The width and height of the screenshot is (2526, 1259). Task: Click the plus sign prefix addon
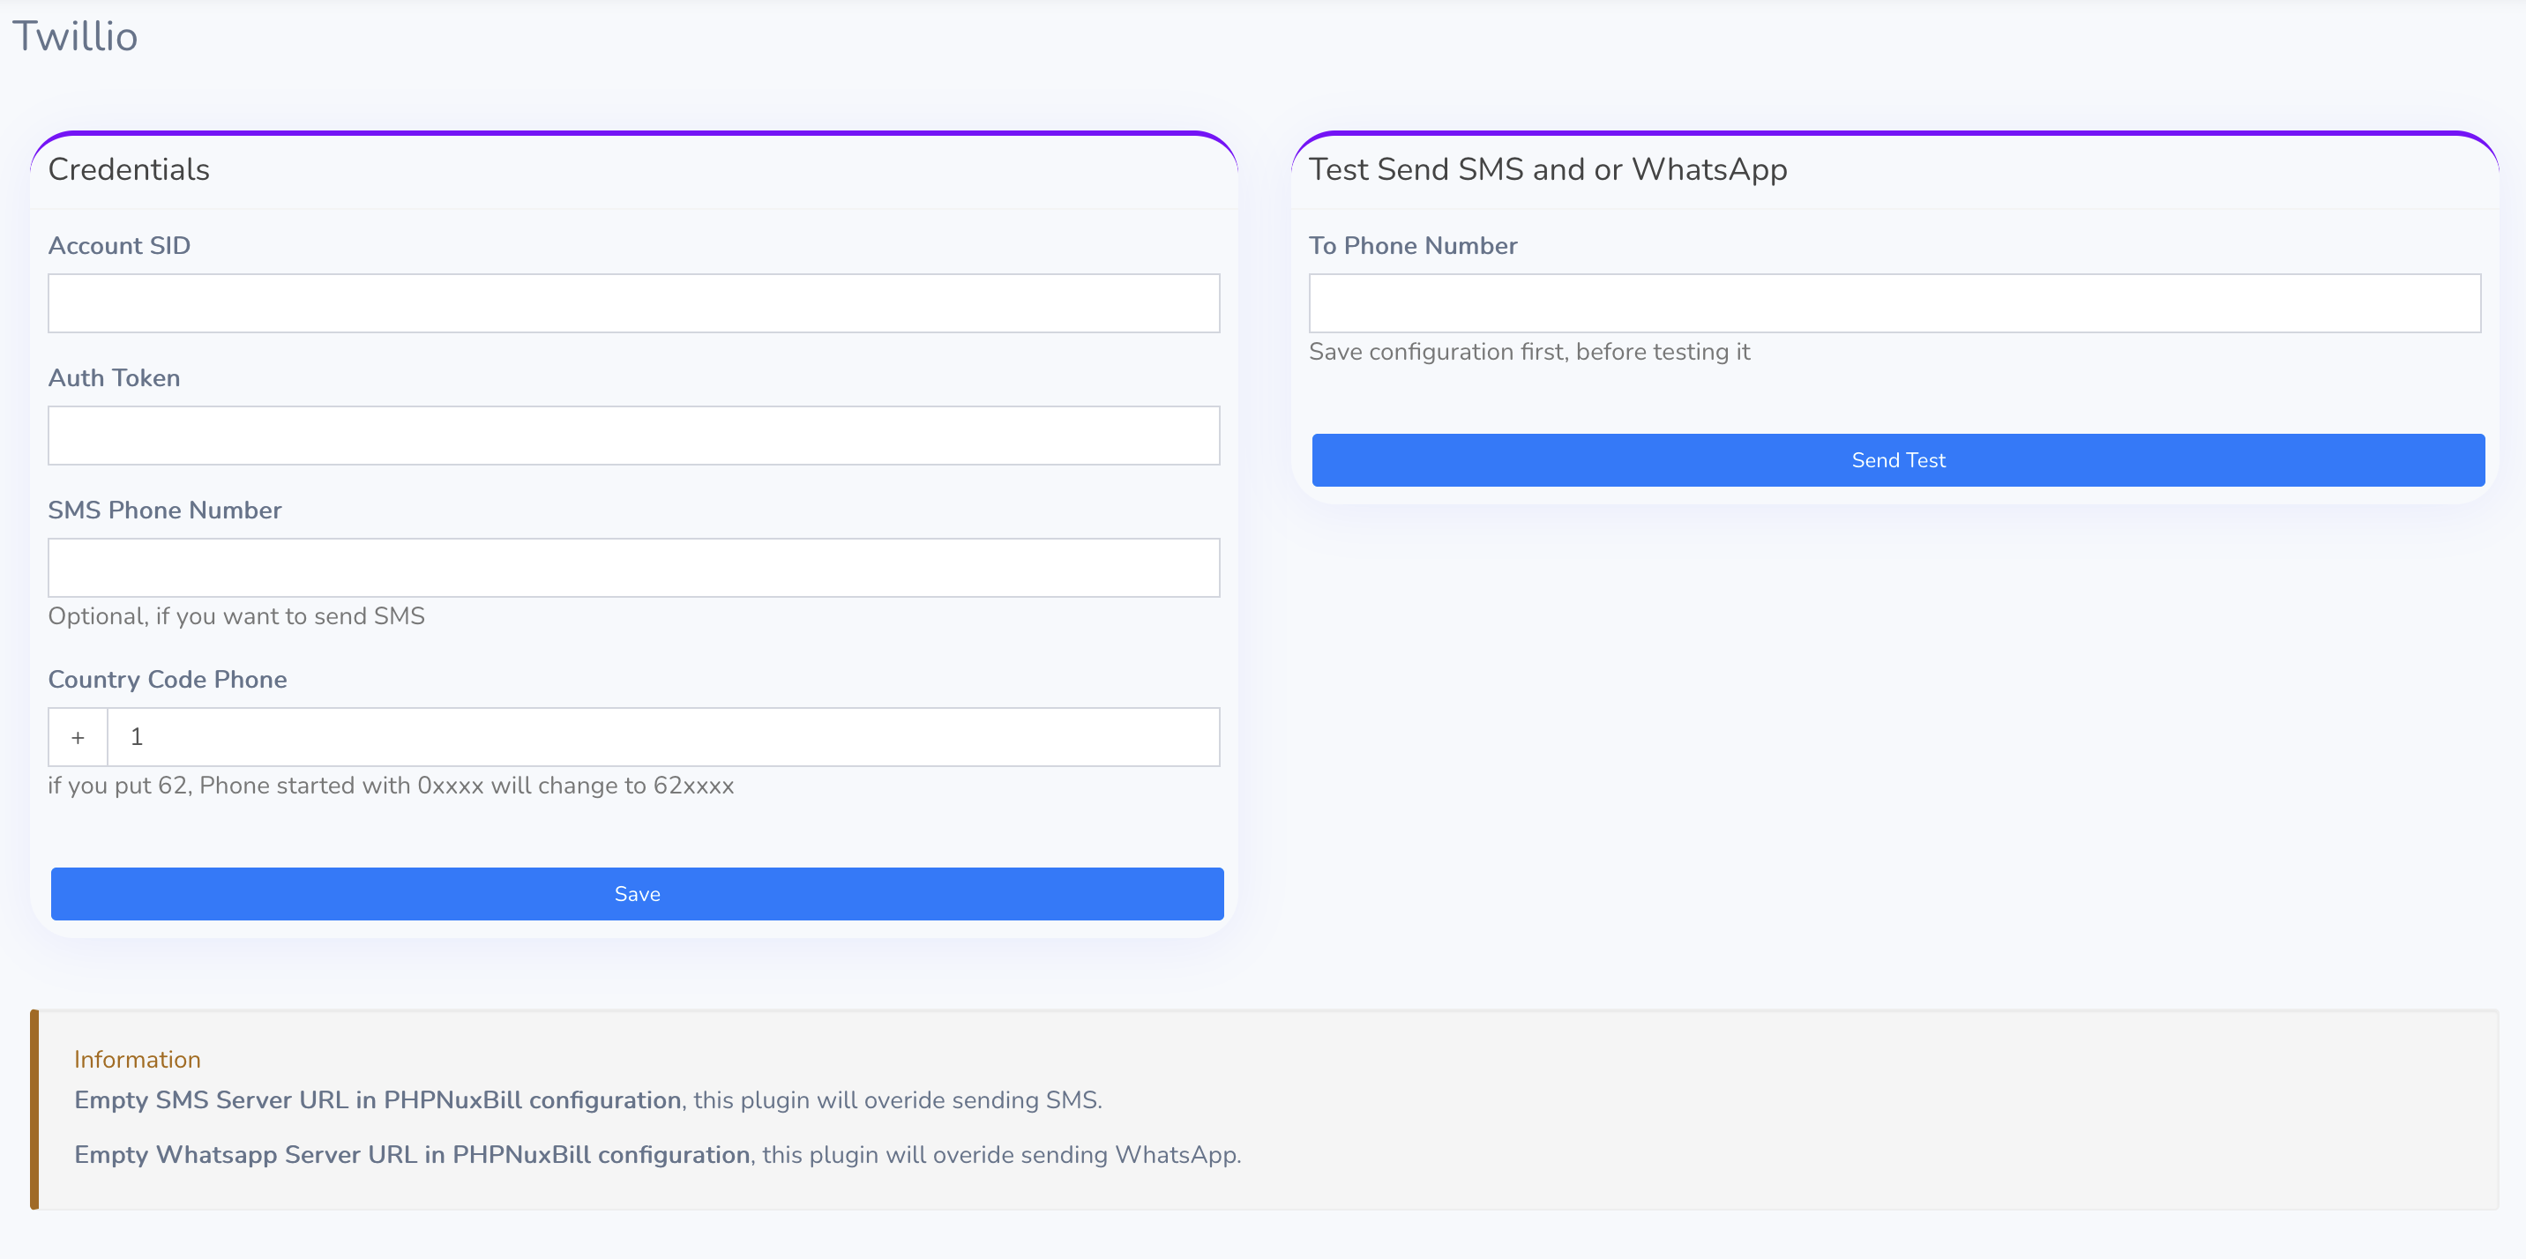tap(78, 737)
